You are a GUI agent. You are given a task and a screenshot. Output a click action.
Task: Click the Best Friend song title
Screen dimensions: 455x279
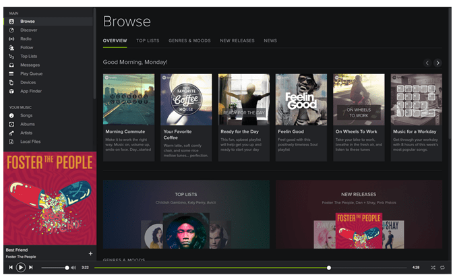tap(17, 250)
